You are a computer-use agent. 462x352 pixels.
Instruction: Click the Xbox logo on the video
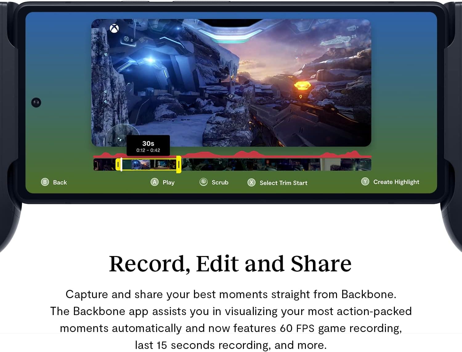pos(114,29)
